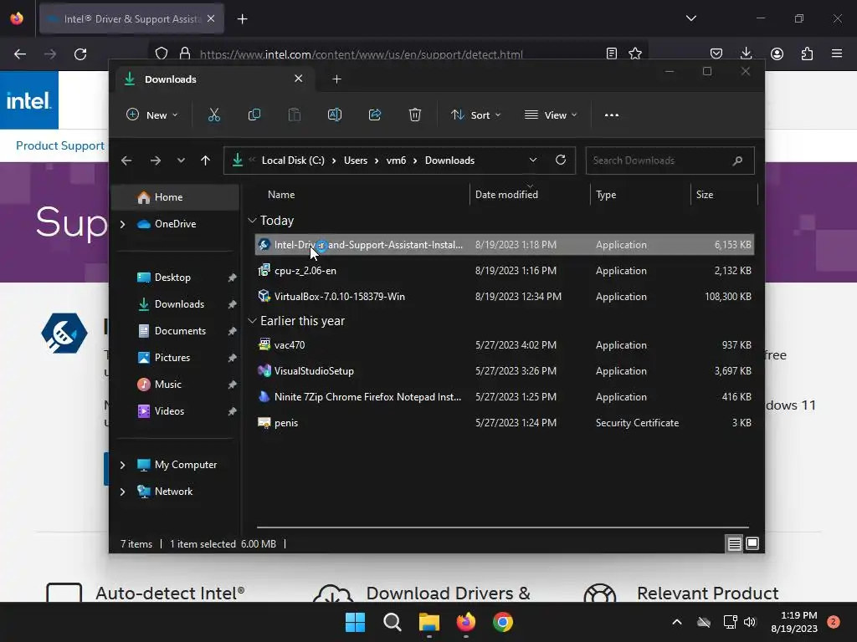Click Save to Pocket icon in Firefox
The height and width of the screenshot is (642, 857).
coord(716,53)
